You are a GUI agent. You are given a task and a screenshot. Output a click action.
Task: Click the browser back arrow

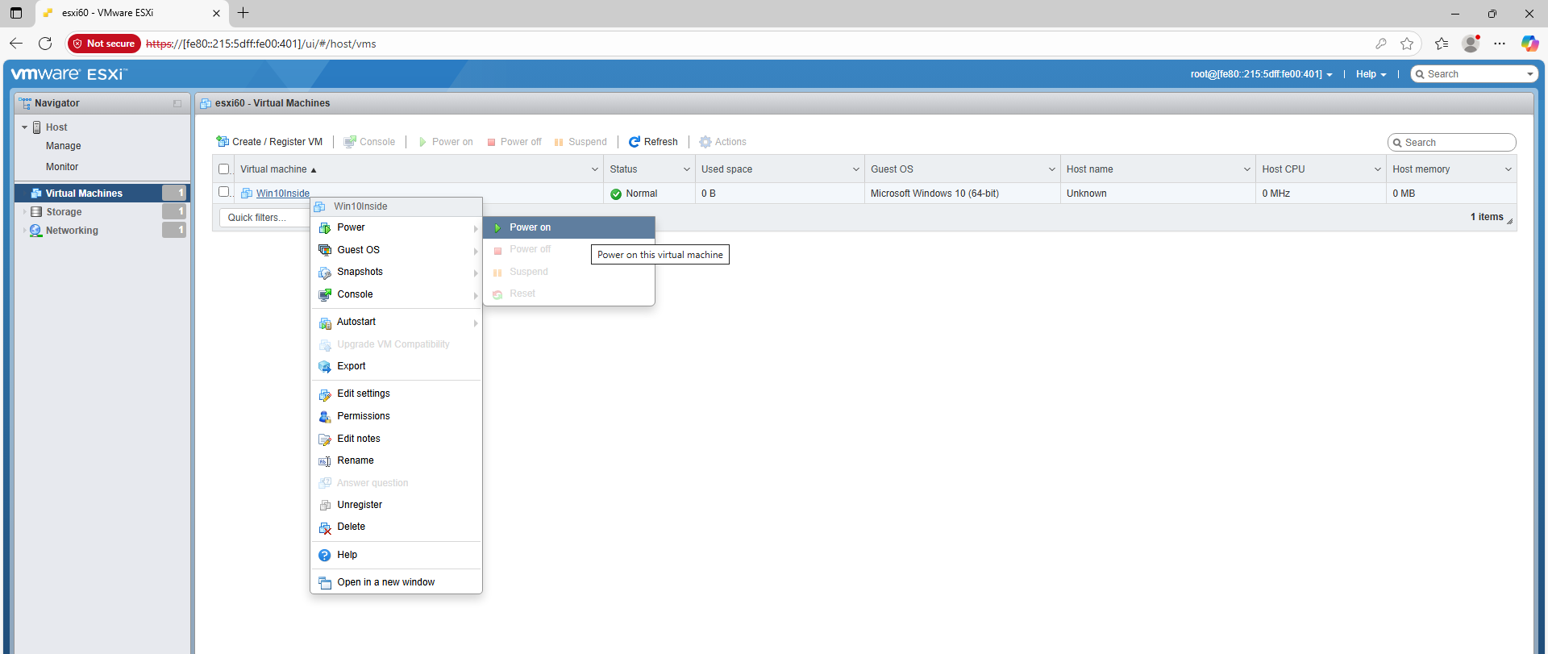16,44
